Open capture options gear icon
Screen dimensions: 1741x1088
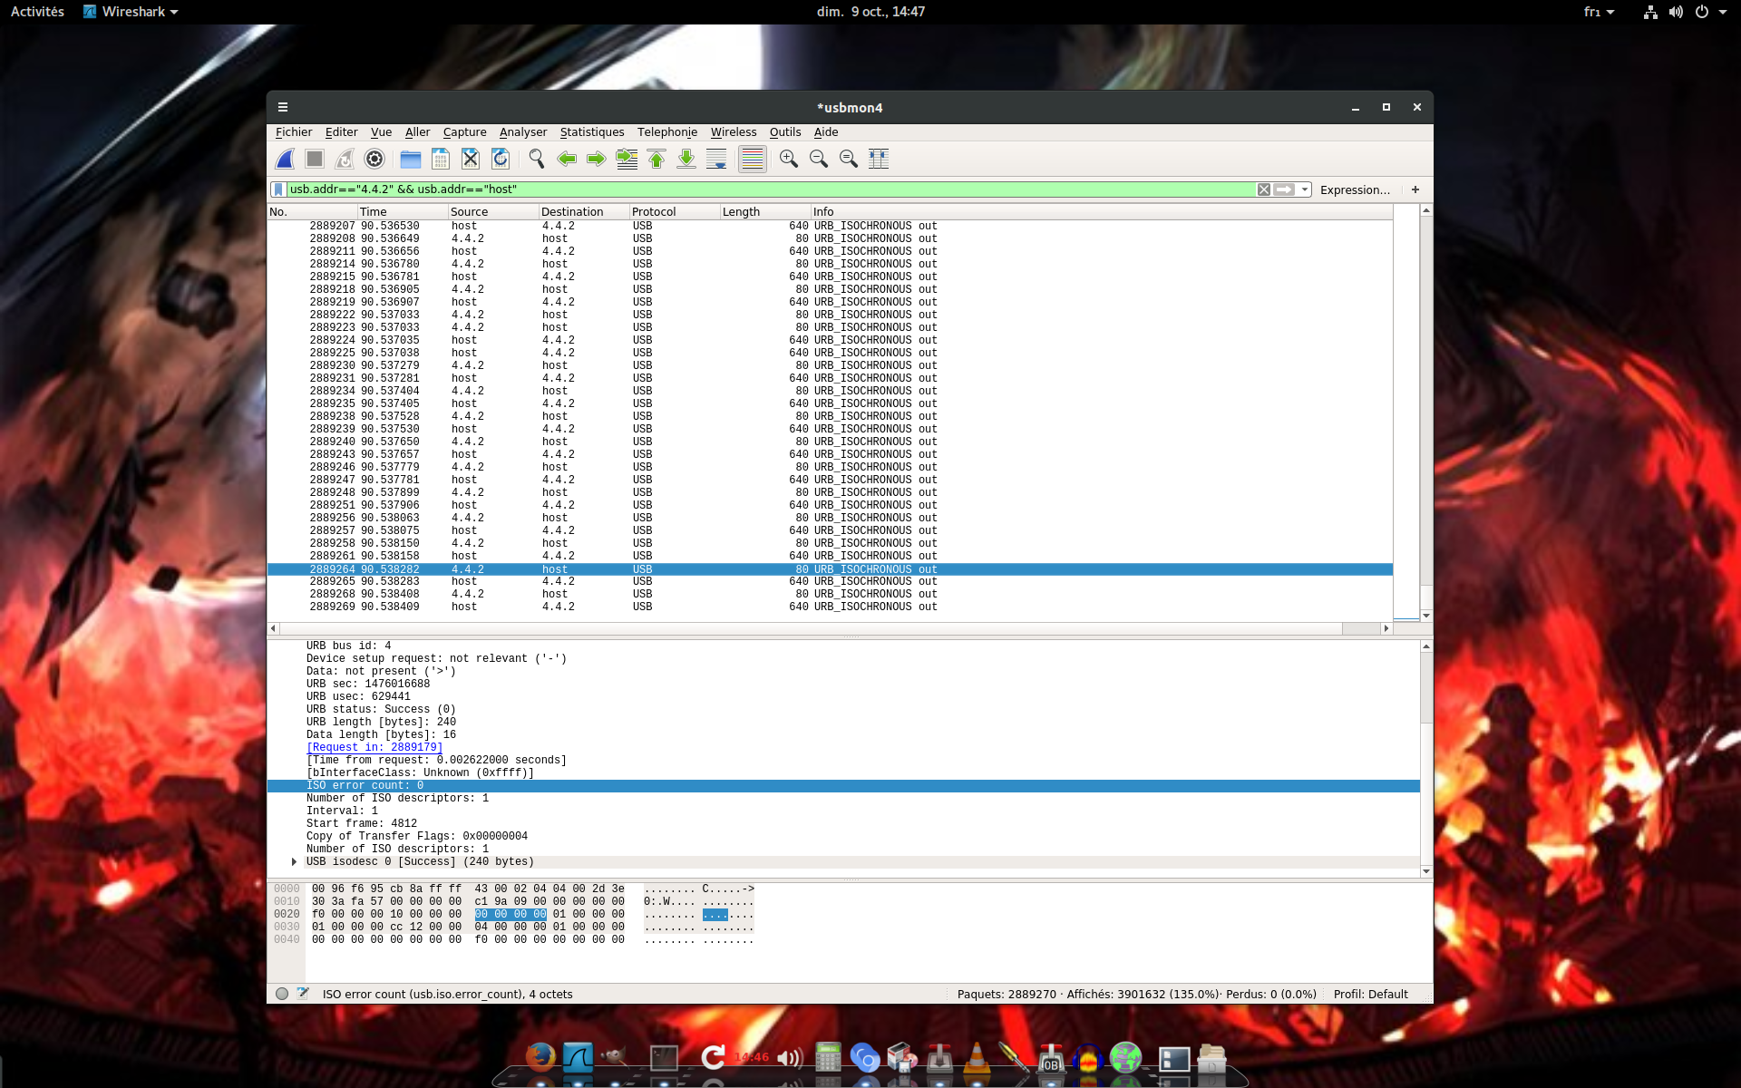[x=374, y=160]
